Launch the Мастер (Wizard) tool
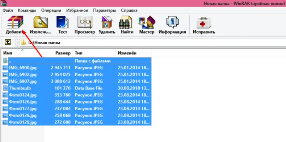Image resolution: width=286 pixels, height=142 pixels. (x=147, y=22)
